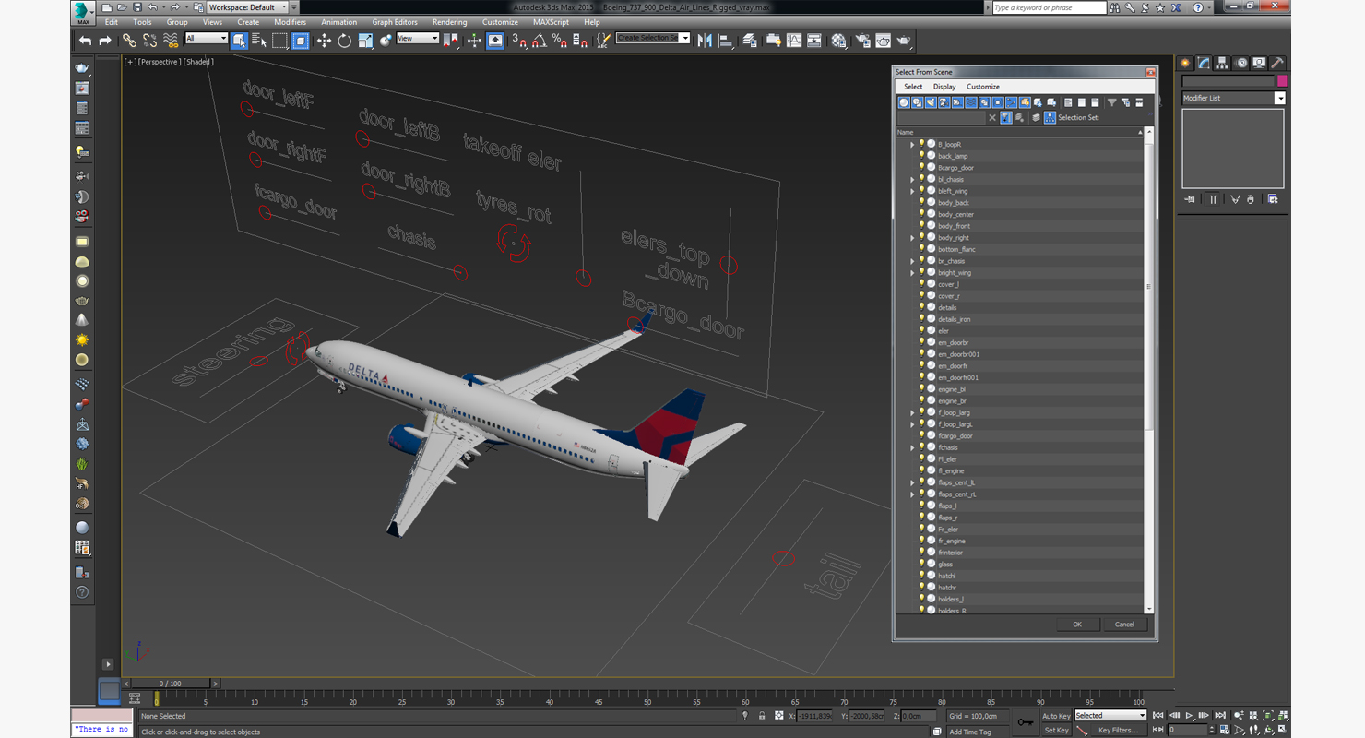This screenshot has height=738, width=1365.
Task: Open the Animation menu
Action: click(338, 22)
